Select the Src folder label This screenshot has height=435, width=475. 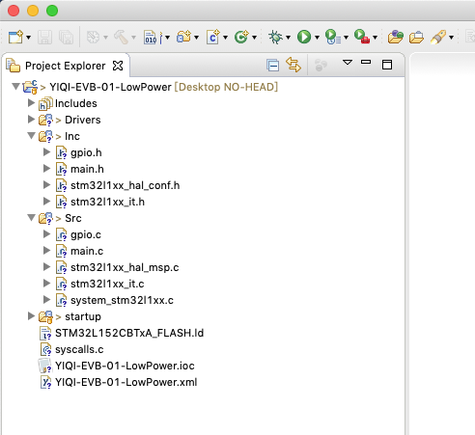(x=73, y=218)
